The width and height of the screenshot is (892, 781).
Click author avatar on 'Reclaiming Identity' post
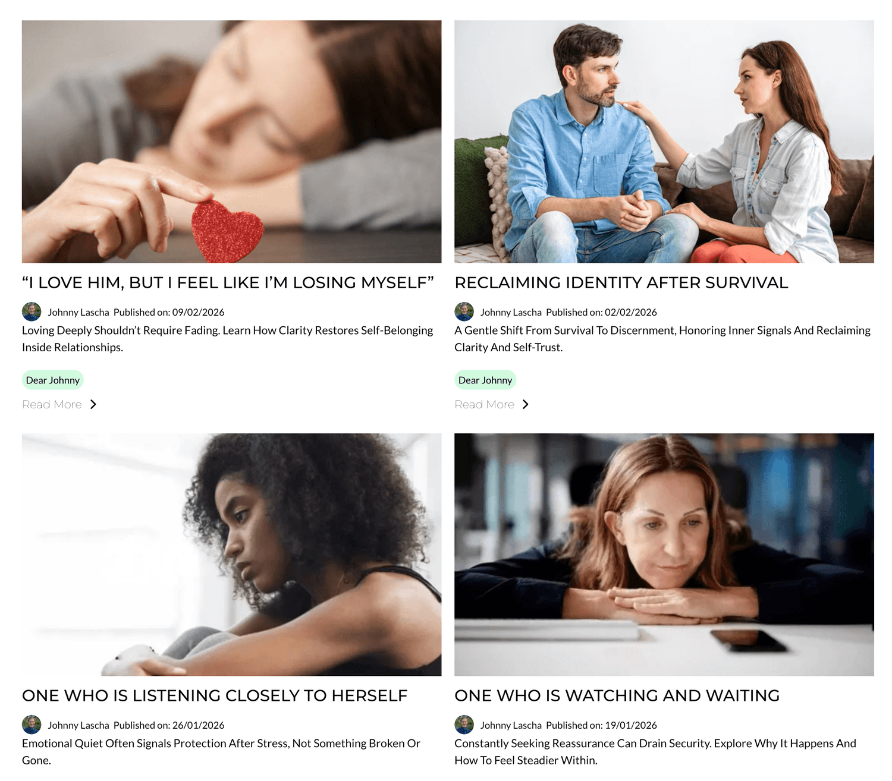464,311
